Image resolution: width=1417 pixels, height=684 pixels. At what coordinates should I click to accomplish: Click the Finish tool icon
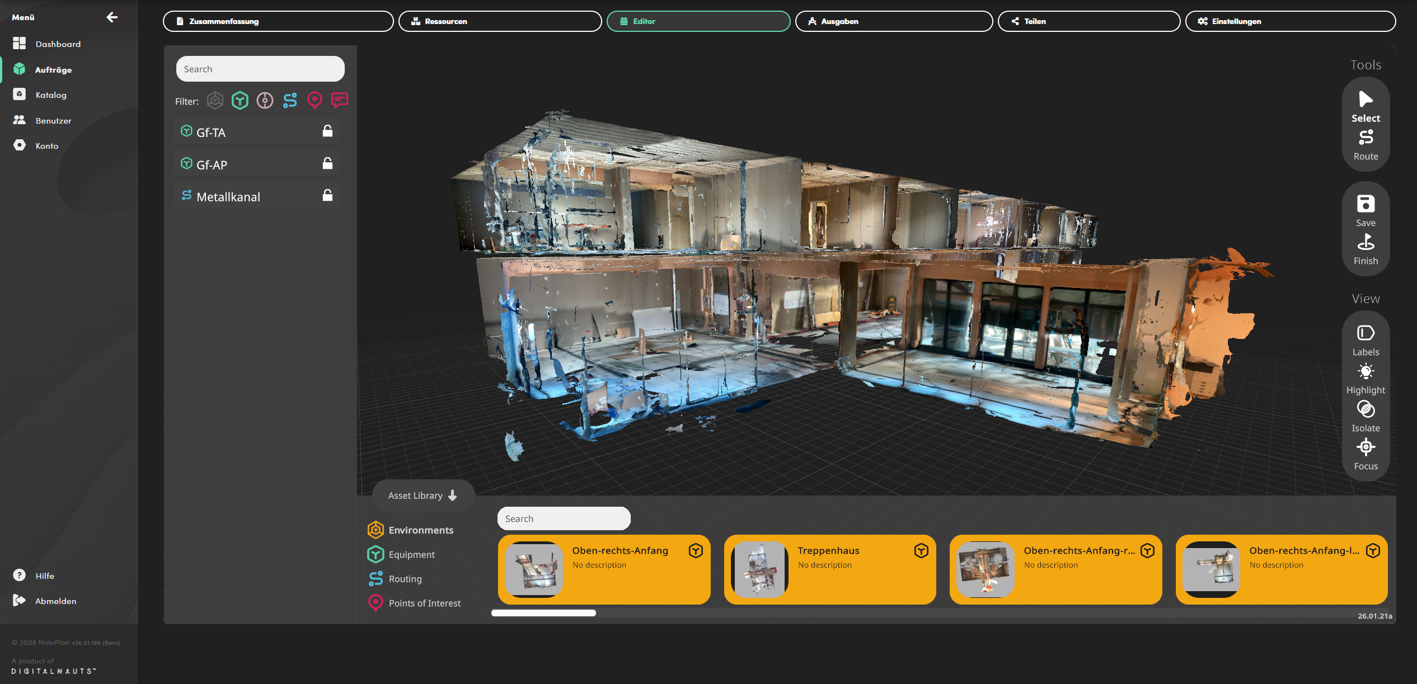click(1365, 243)
